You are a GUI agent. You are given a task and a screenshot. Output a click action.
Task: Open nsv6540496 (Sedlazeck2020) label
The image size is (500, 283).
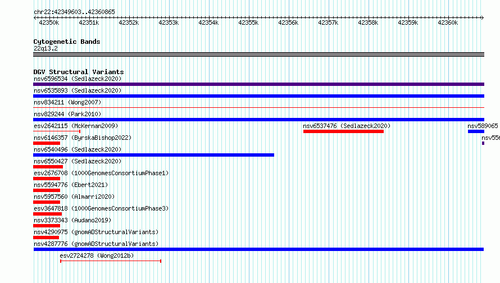78,149
